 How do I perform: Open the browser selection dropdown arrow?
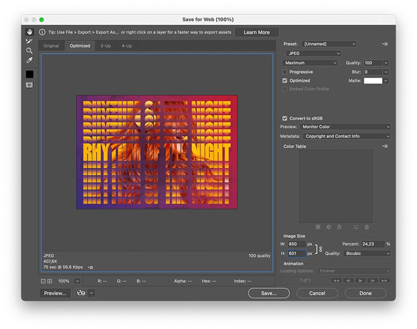(x=91, y=293)
